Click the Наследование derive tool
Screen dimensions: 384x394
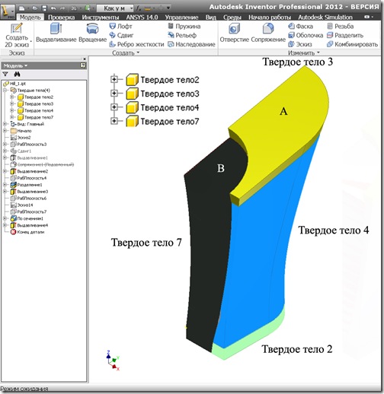coord(191,44)
